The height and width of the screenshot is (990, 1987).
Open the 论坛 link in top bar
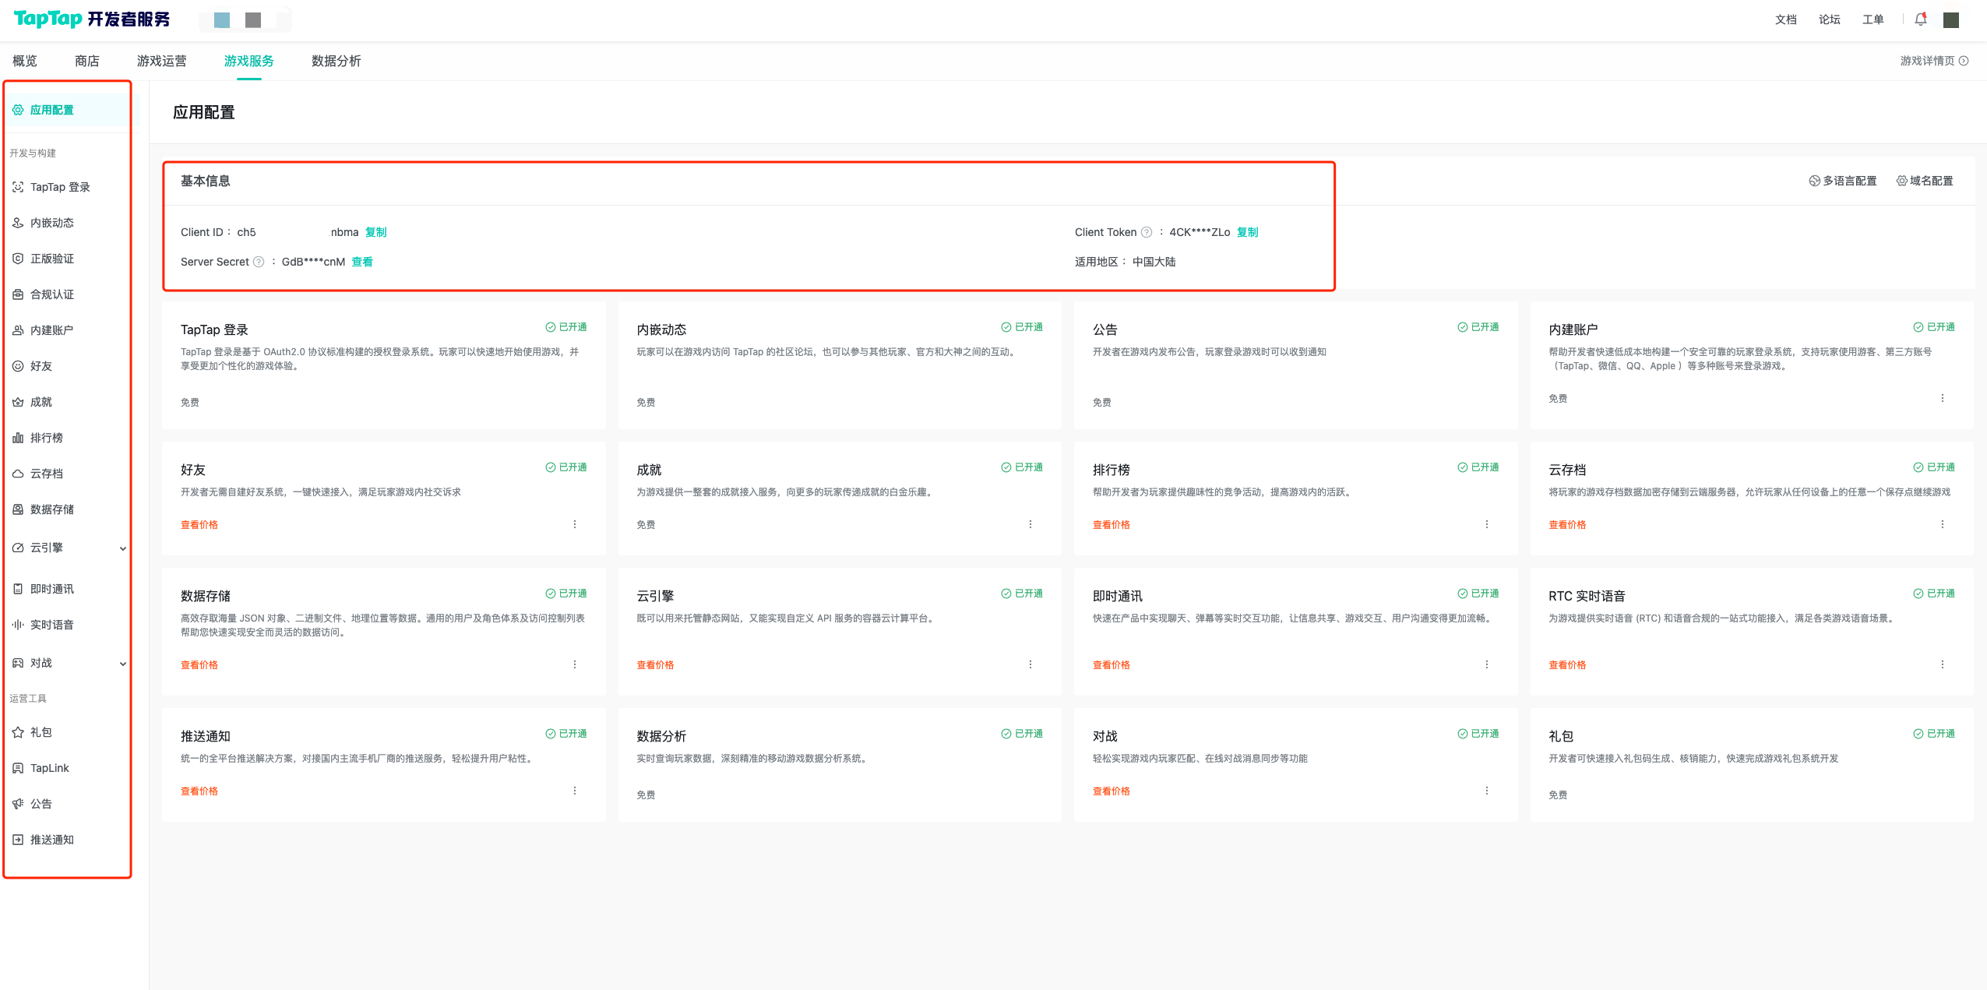point(1830,19)
